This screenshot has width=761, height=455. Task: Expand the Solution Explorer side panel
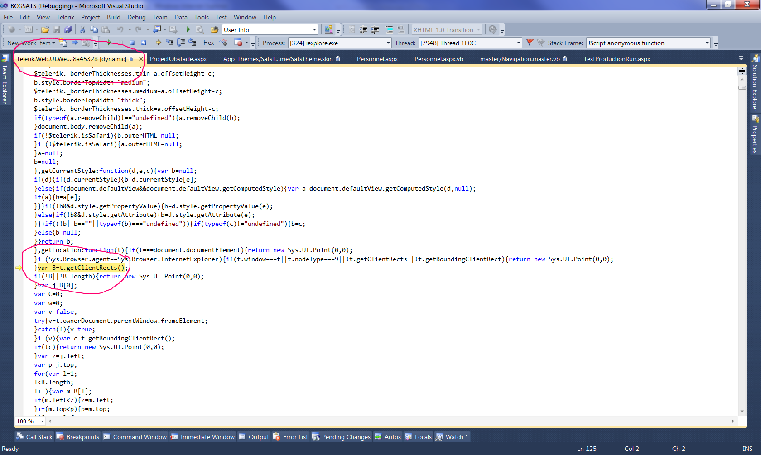point(755,83)
